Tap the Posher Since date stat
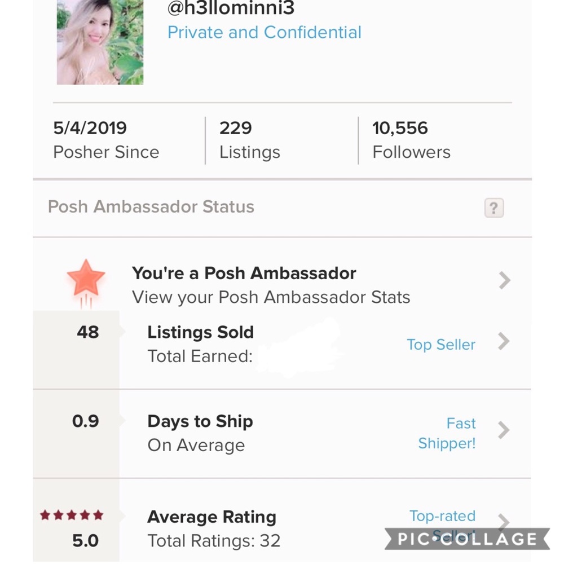This screenshot has height=564, width=564. [106, 140]
